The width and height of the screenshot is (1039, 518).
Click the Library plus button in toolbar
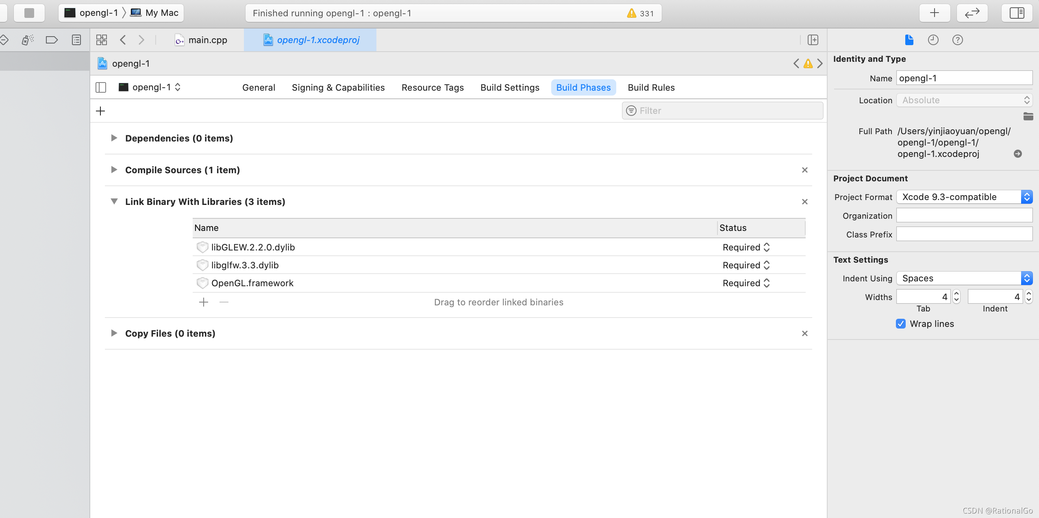click(935, 13)
